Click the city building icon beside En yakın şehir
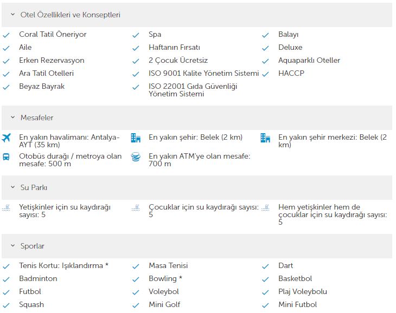This screenshot has height=313, width=396. [136, 138]
